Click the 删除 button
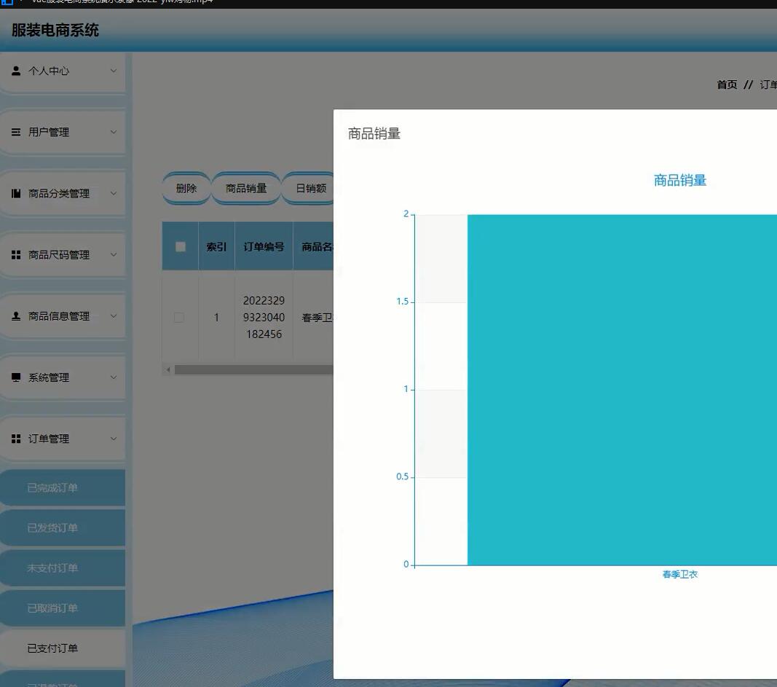Screen dimensions: 777x687 click(186, 189)
